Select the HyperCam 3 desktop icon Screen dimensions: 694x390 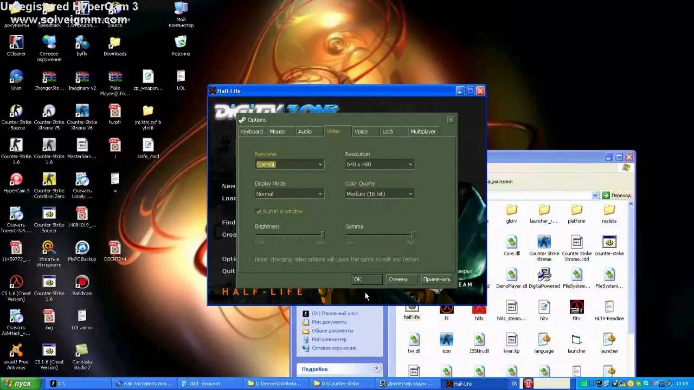(x=16, y=183)
